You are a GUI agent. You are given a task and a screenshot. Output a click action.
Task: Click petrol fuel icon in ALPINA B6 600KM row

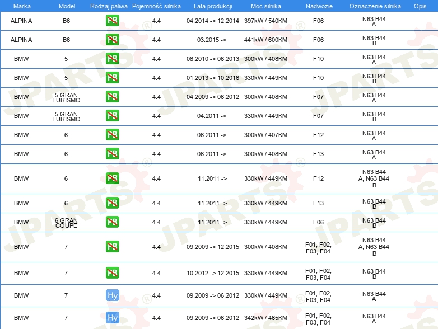tap(112, 40)
